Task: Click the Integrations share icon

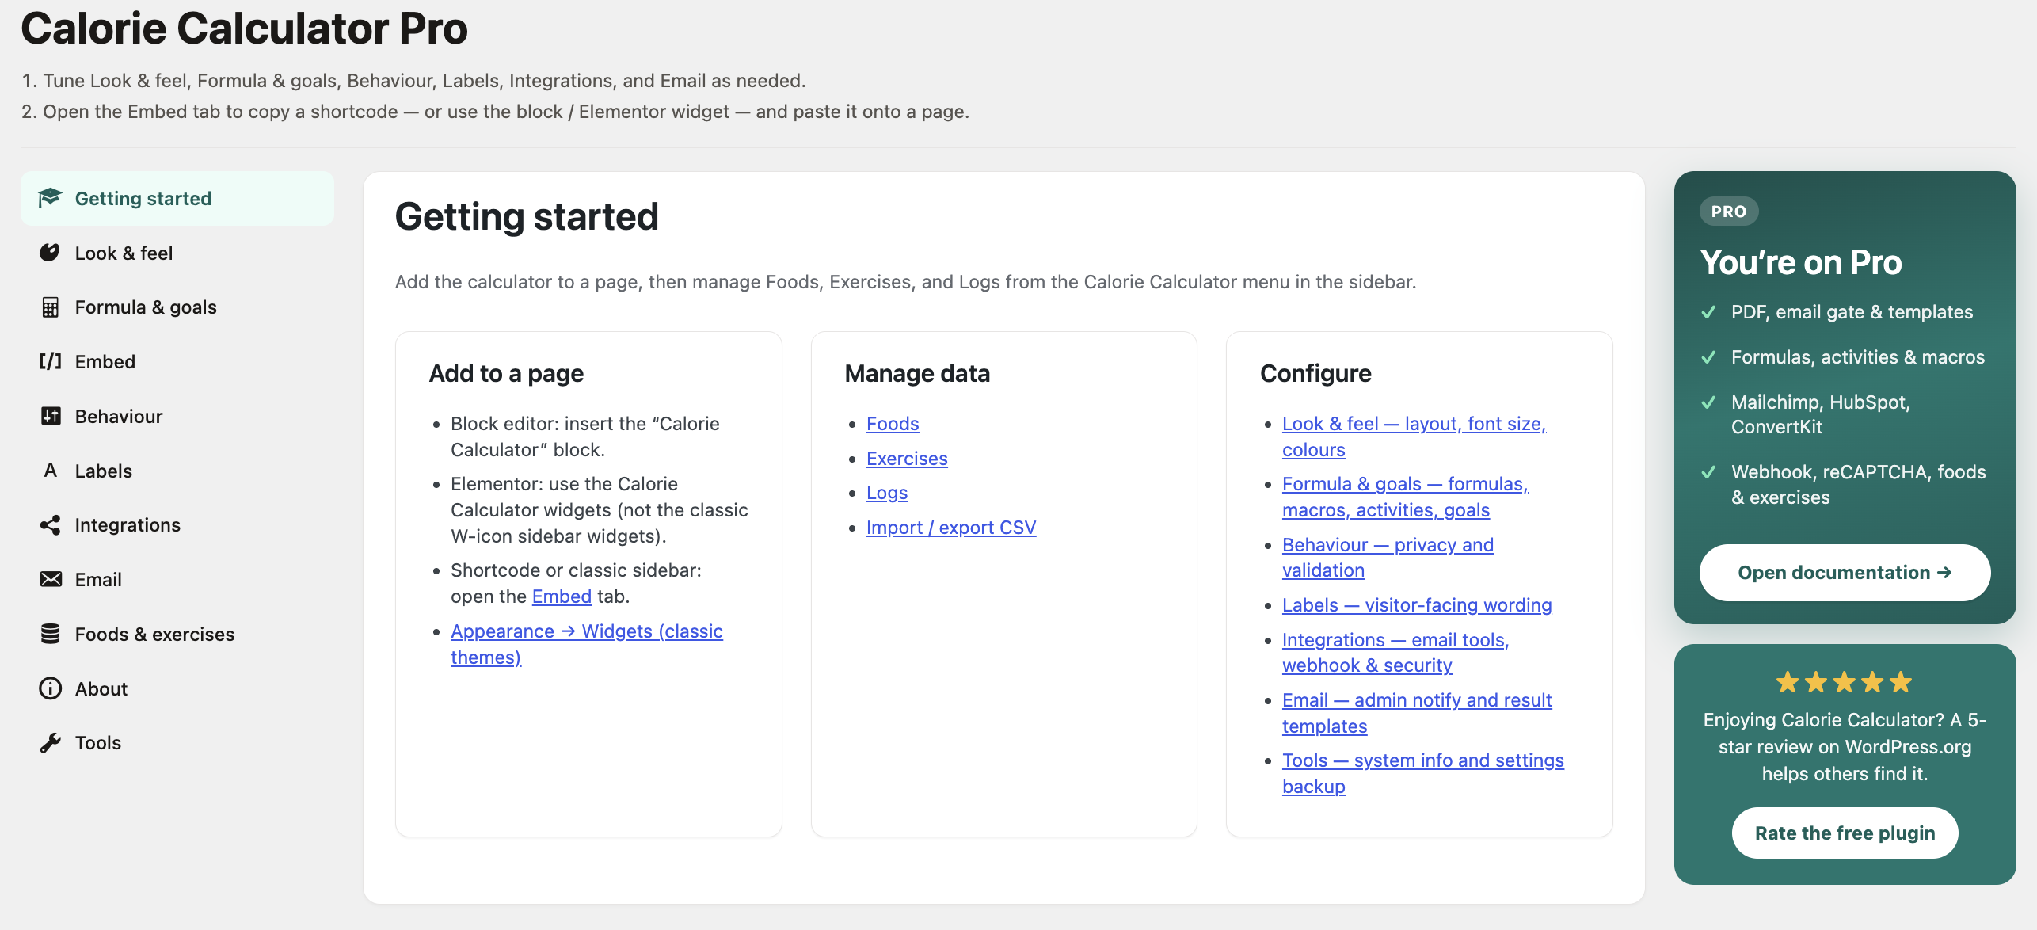Action: (50, 524)
